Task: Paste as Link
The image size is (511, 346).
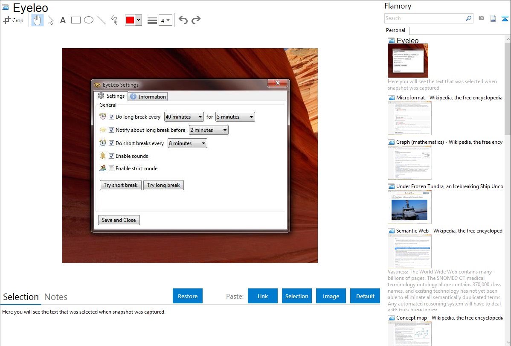Action: [x=263, y=296]
